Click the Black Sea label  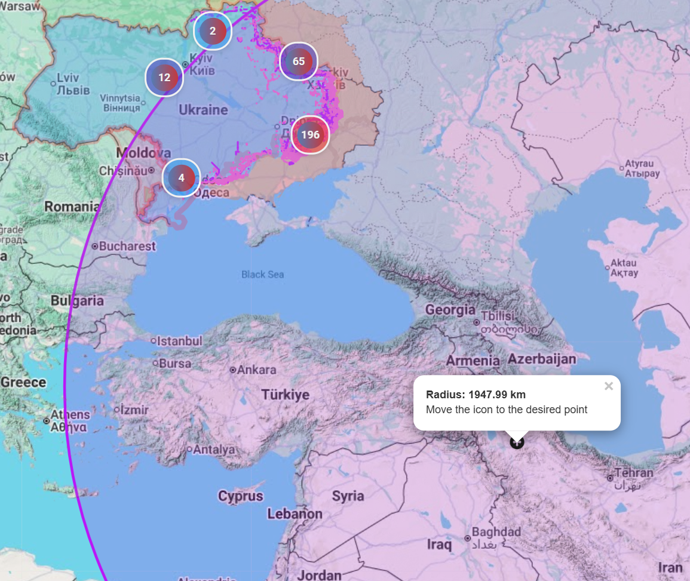click(263, 275)
